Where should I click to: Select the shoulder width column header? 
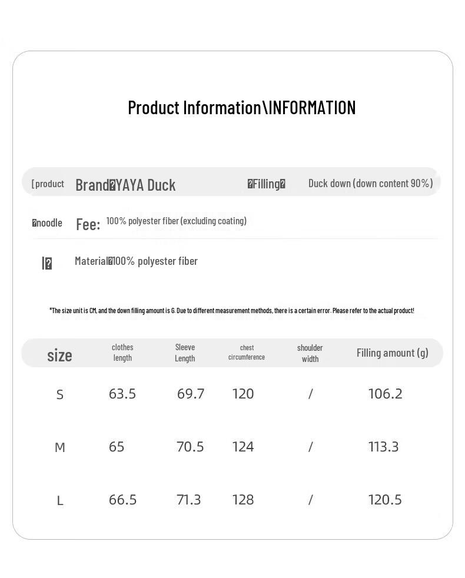point(310,353)
